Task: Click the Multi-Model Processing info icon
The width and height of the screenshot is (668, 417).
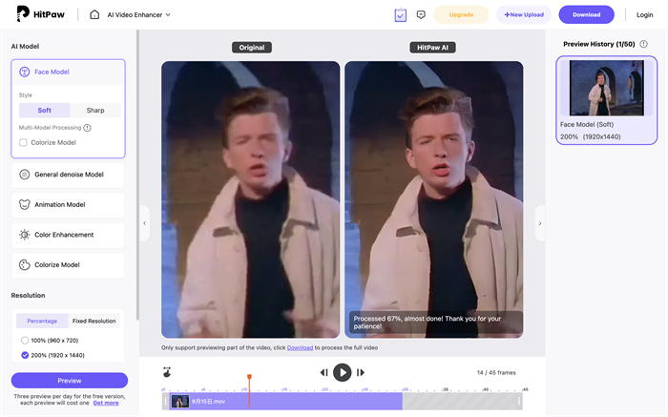Action: [88, 127]
